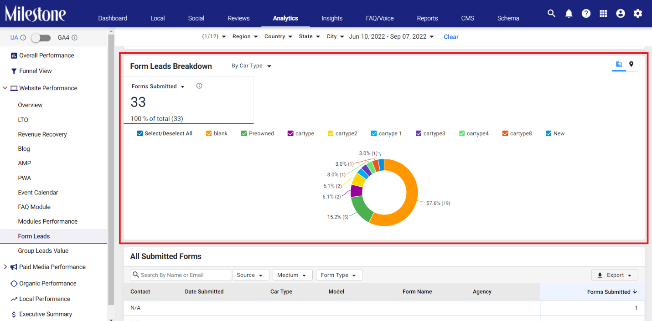This screenshot has height=321, width=652.
Task: Select Group Leads Value in sidebar
Action: pos(43,250)
